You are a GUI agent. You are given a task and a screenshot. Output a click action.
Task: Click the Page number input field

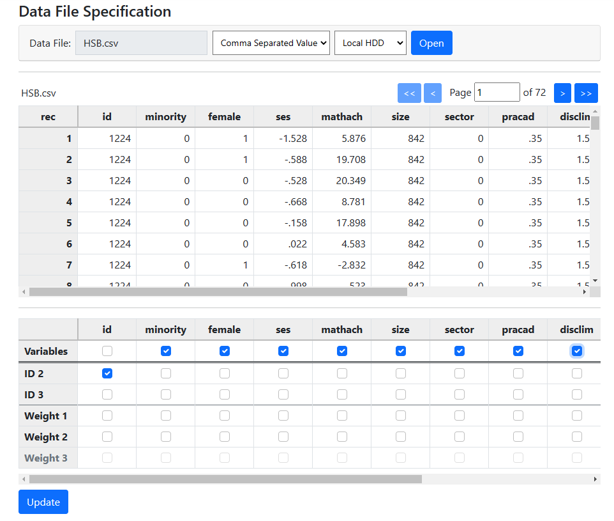(x=497, y=93)
